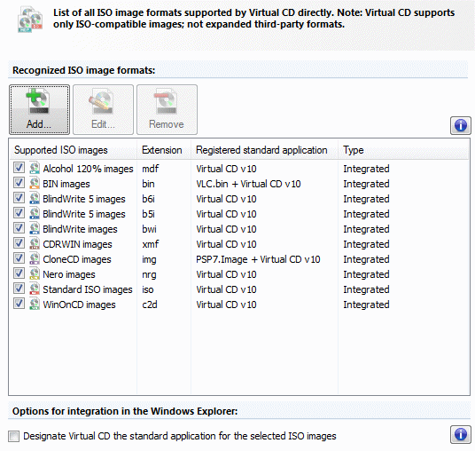Click the Add... button
This screenshot has width=475, height=451.
(39, 109)
